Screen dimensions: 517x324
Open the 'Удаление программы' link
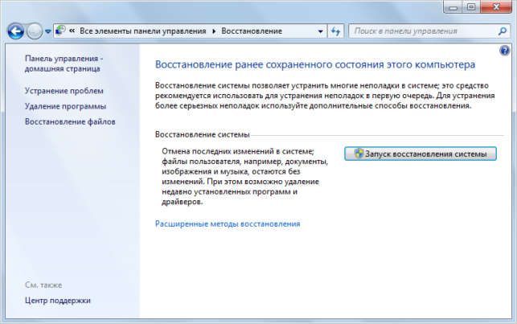coord(65,106)
